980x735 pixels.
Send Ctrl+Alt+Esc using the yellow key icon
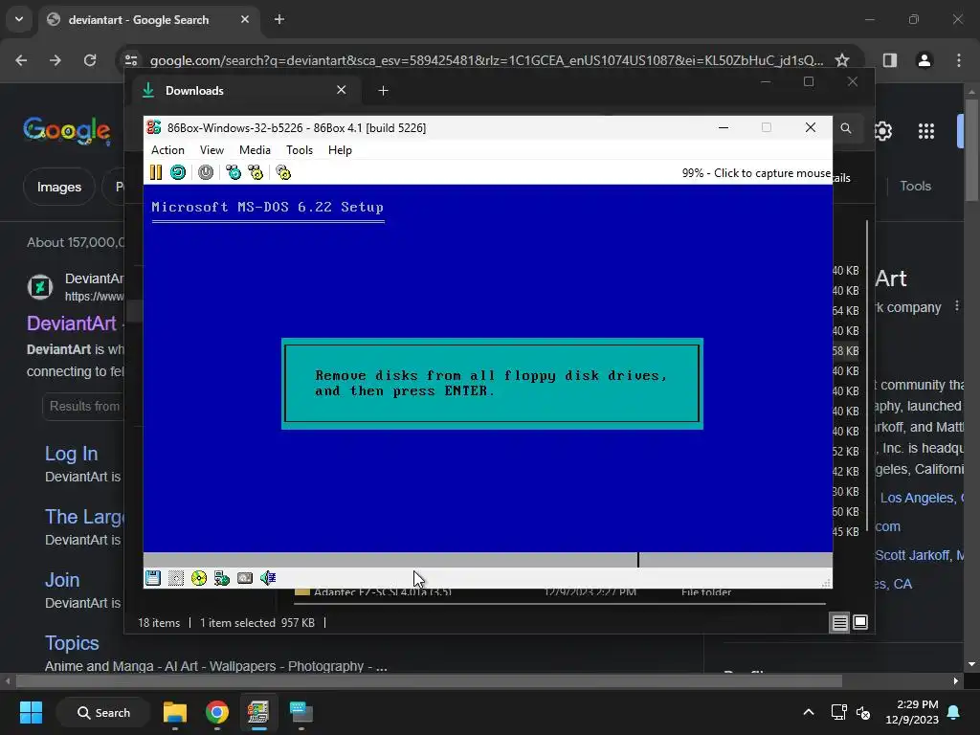click(256, 172)
